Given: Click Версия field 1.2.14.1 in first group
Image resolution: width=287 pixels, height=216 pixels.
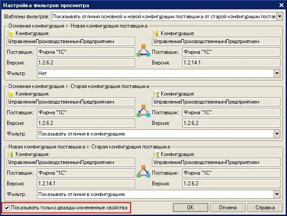Looking at the screenshot, I should coord(231,63).
